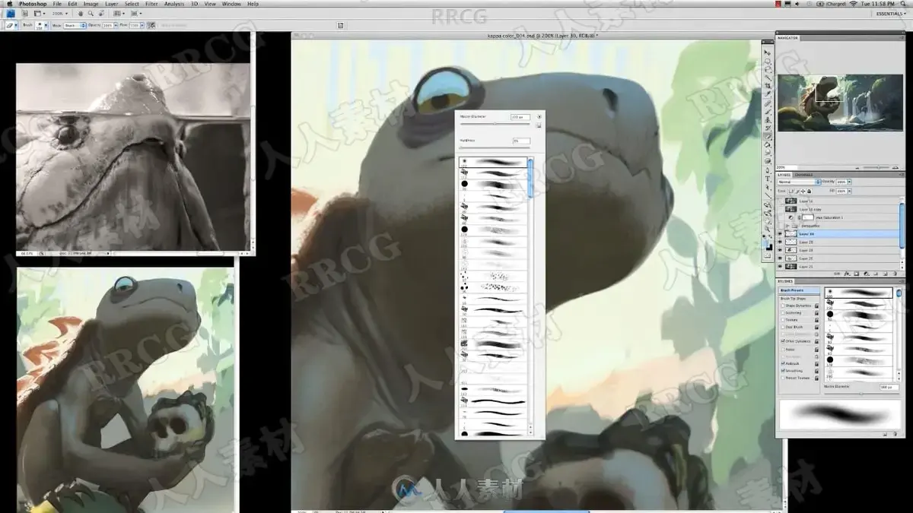Open the Arrange Documents dropdown in the application bar
Image resolution: width=913 pixels, height=513 pixels.
coord(118,14)
